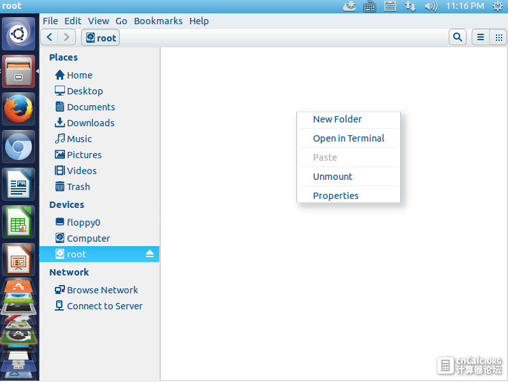The image size is (508, 382).
Task: Select Open in Terminal entry
Action: pos(349,138)
